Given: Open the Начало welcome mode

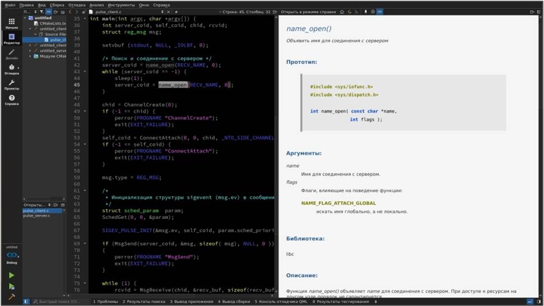Looking at the screenshot, I should coord(11,23).
